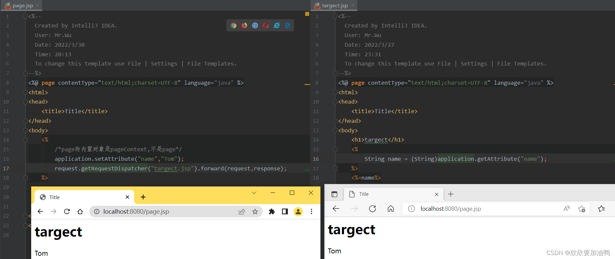Screen dimensions: 615x259
Task: Open page in Chrome from browser popup
Action: click(x=234, y=25)
